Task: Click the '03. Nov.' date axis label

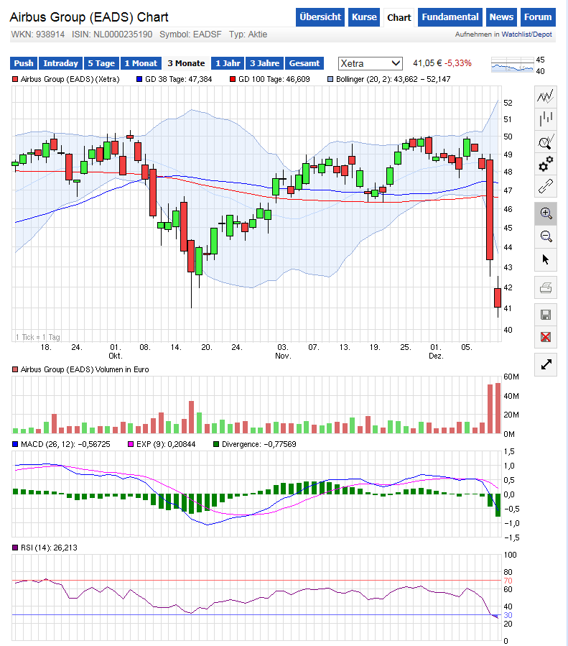Action: click(283, 351)
